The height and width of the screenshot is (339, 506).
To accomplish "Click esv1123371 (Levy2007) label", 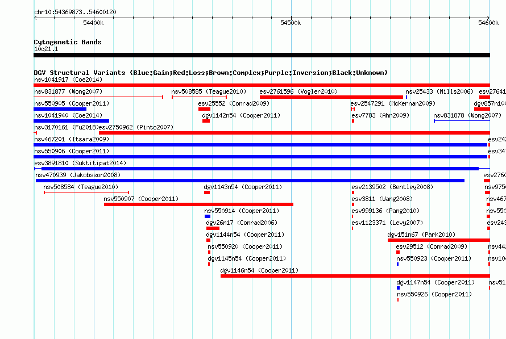I will [387, 223].
